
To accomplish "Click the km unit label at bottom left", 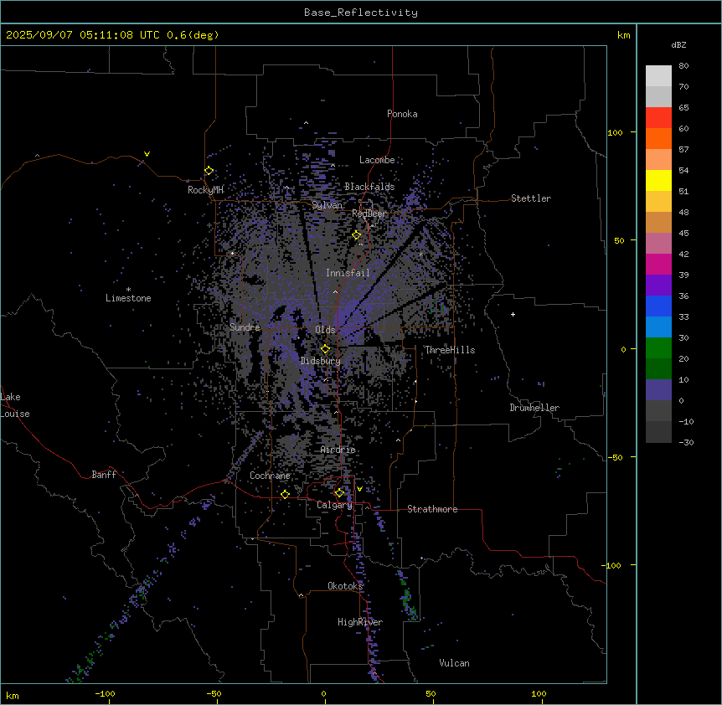I will coord(13,695).
